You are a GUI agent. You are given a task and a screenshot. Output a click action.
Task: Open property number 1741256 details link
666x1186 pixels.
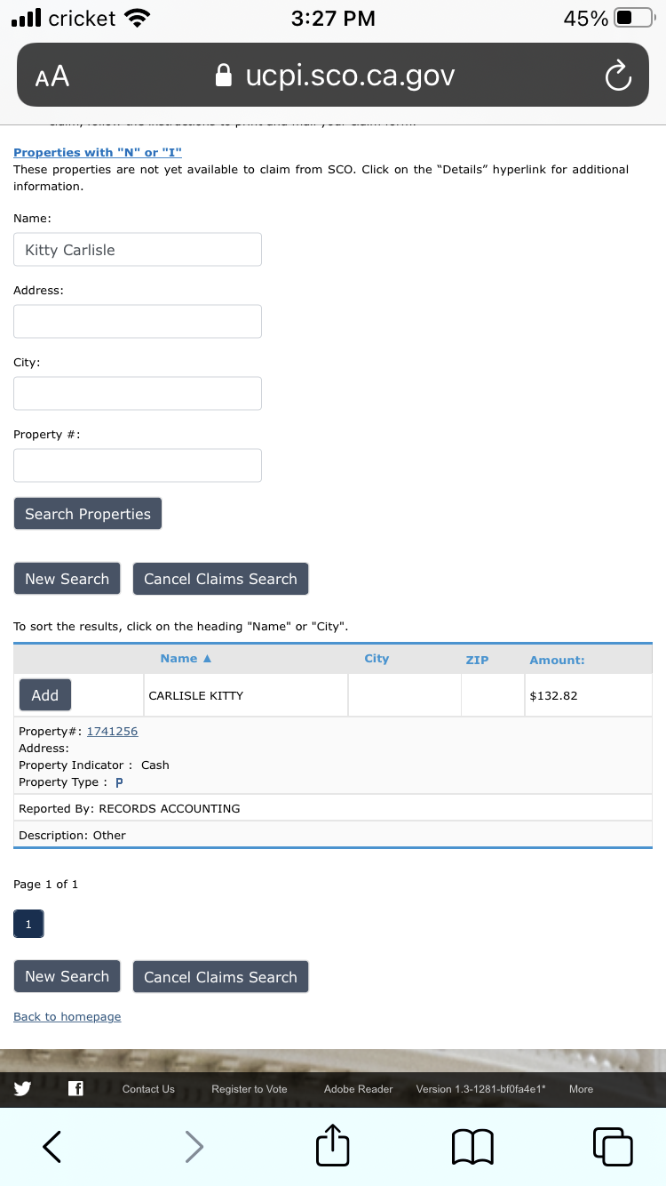(112, 732)
